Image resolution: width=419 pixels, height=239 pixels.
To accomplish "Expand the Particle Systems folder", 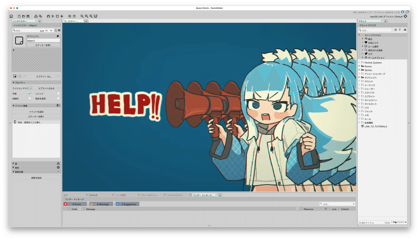I will 359,63.
